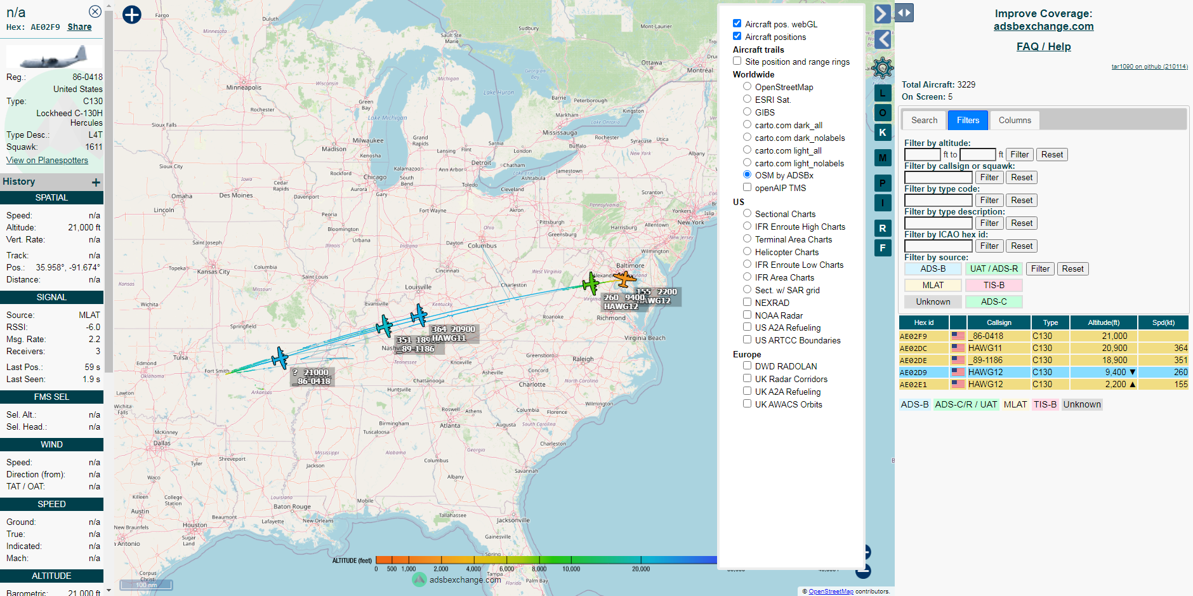1193x596 pixels.
Task: Sort table by Hex id column
Action: [923, 322]
